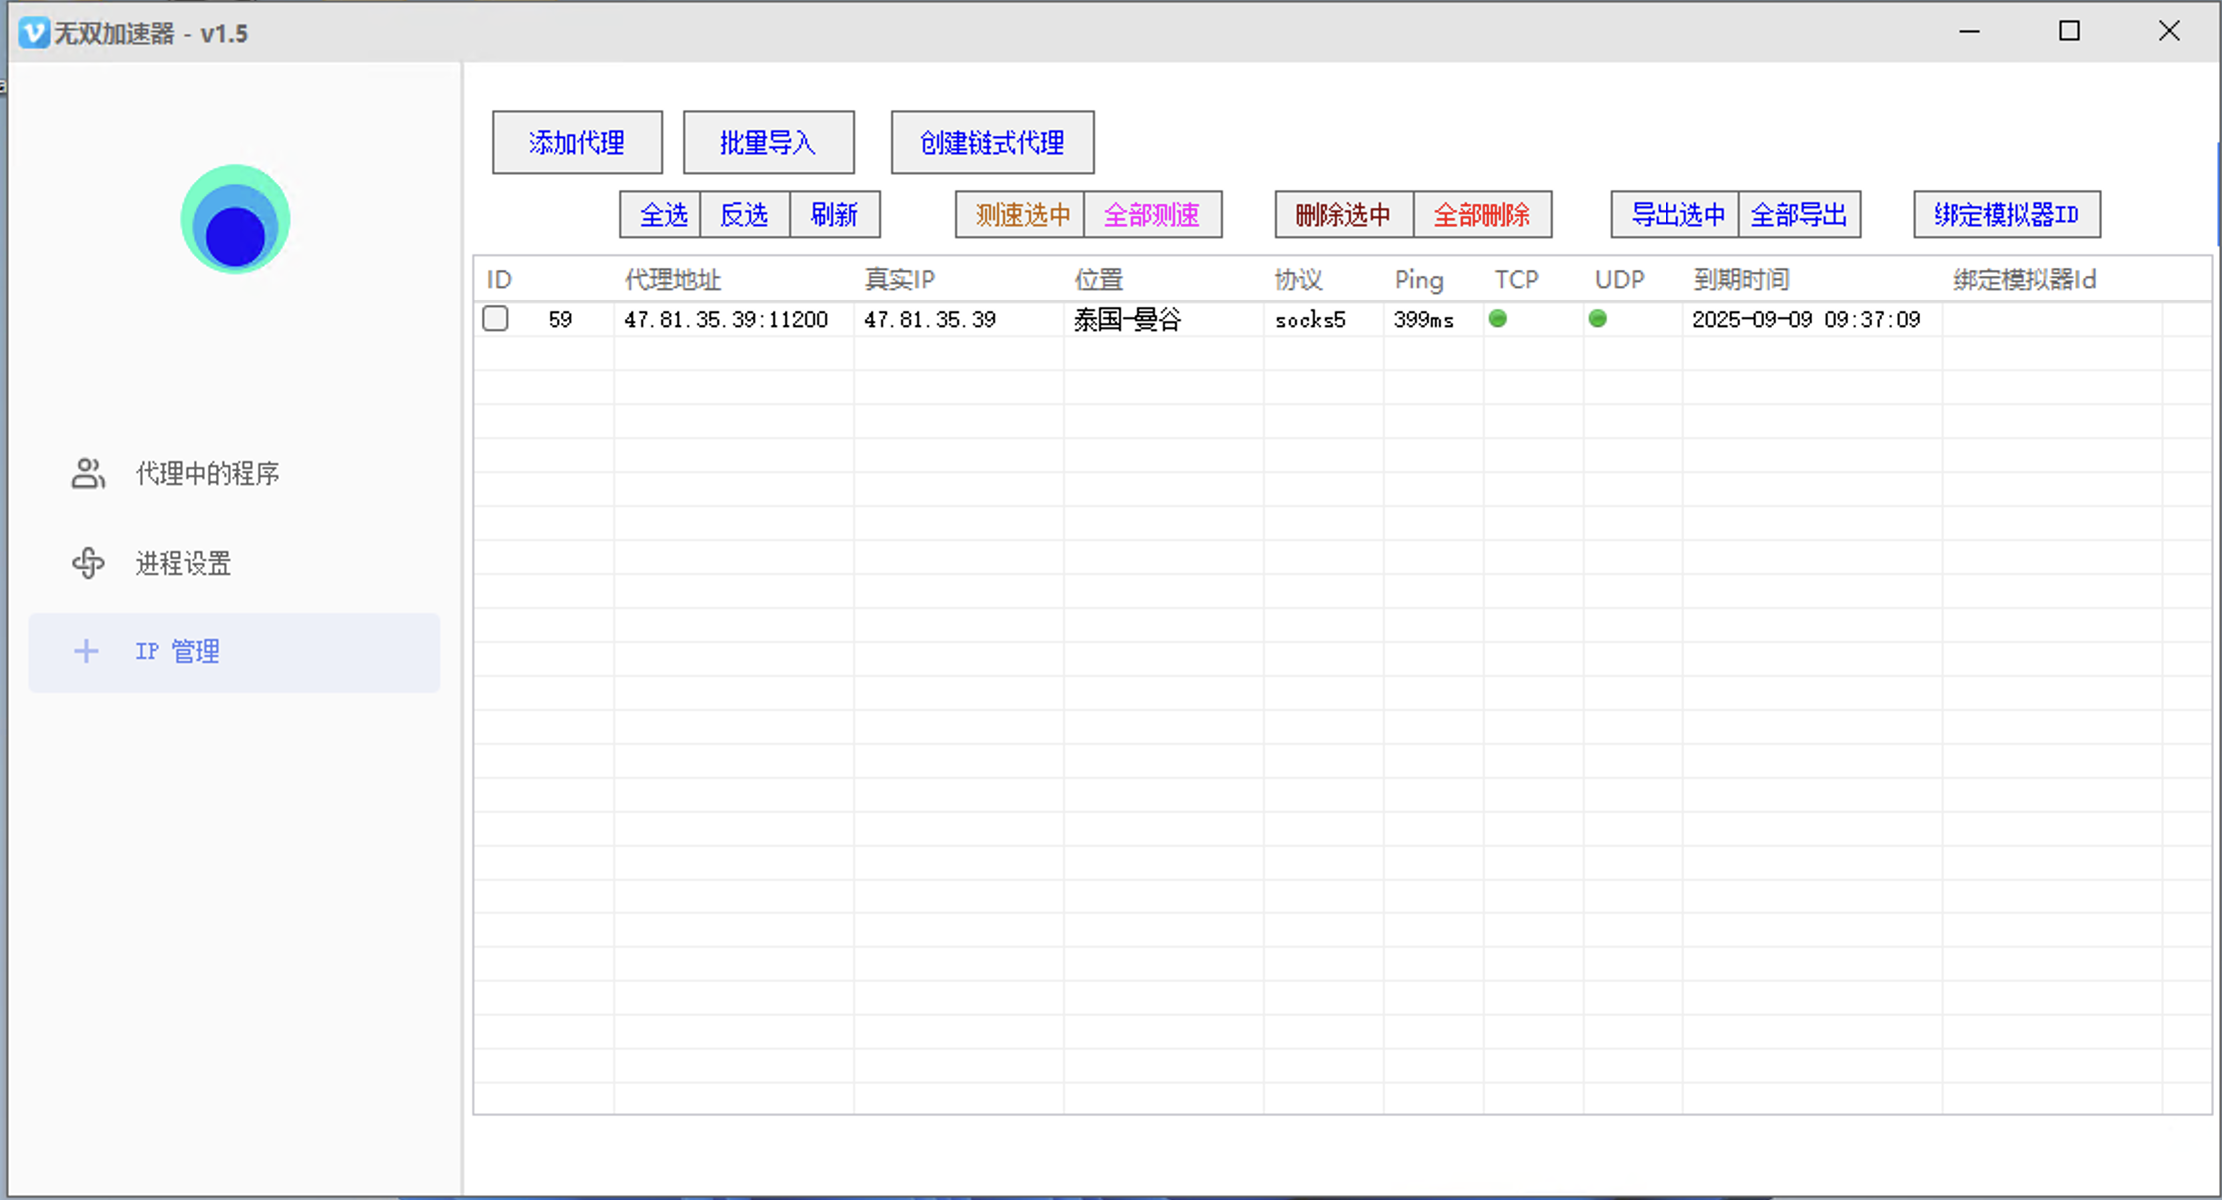Click 绑定模拟器ID to bind emulator ID

2006,214
